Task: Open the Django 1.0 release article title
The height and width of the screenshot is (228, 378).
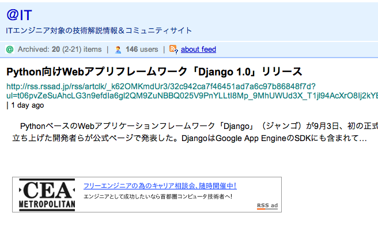Action: pyautogui.click(x=154, y=72)
